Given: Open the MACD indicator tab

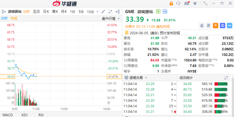Looking at the screenshot, I should 7,115.
